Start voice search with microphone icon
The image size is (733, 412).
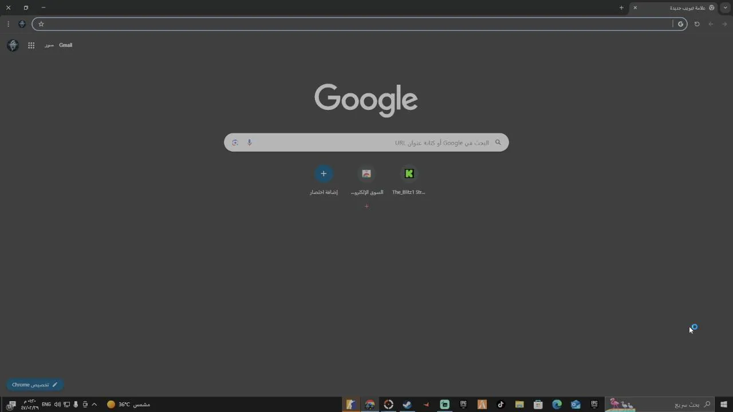250,142
